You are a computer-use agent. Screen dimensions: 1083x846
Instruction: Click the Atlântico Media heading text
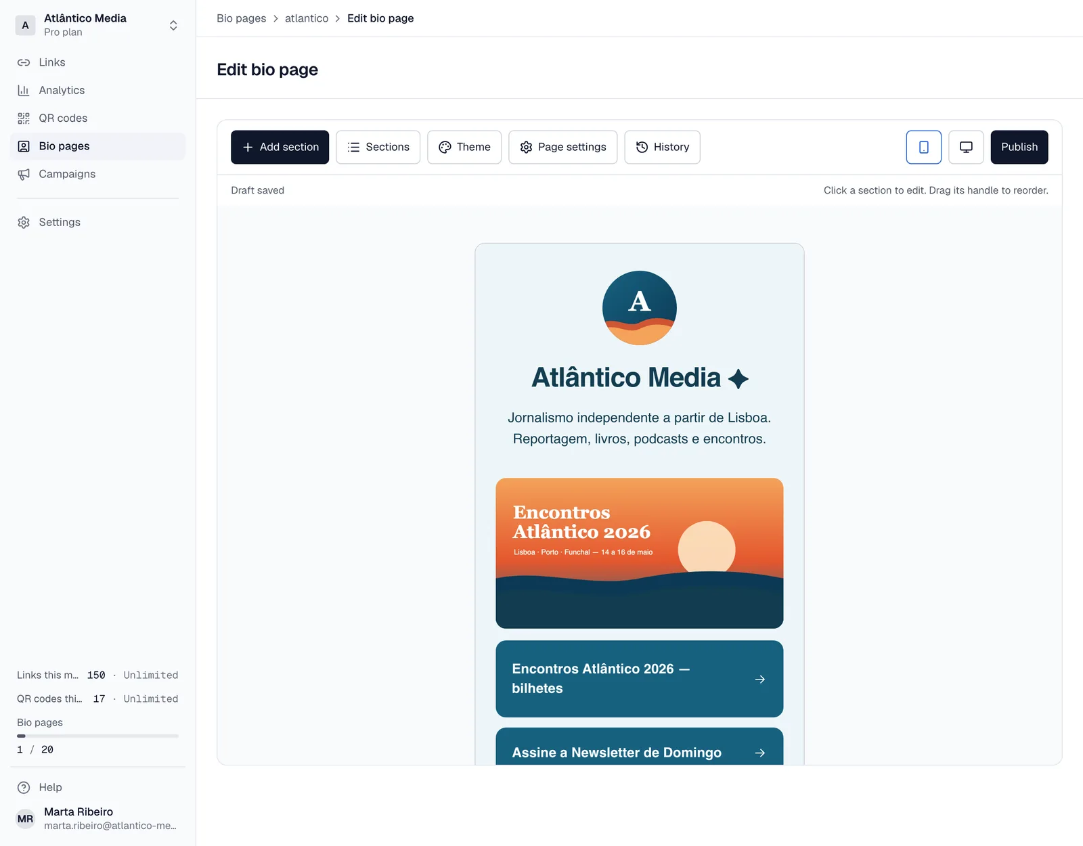(x=626, y=378)
